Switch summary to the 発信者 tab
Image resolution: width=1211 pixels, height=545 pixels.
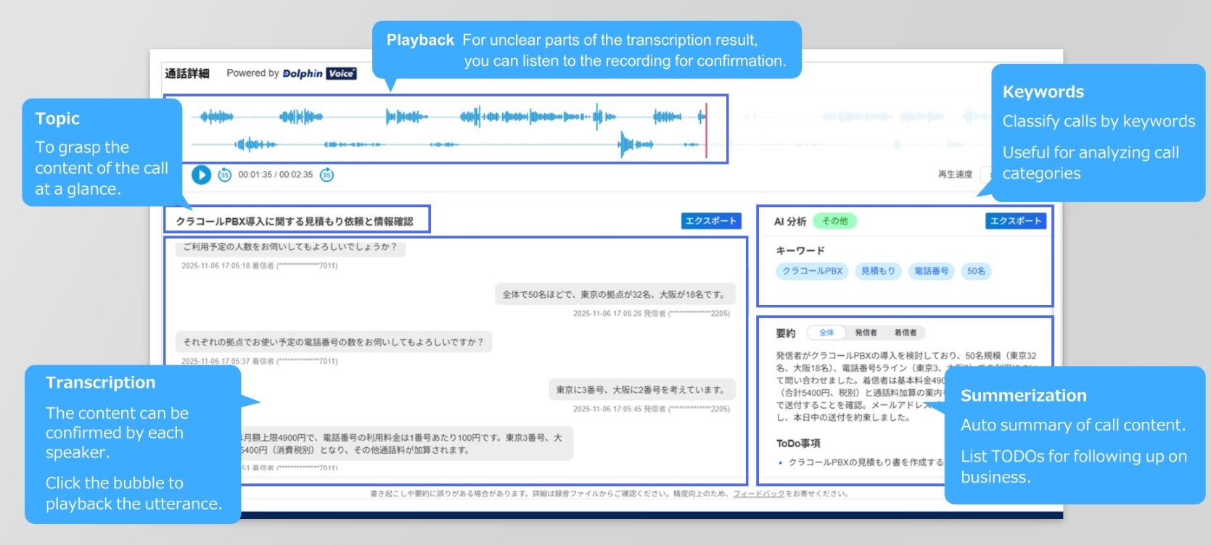[x=866, y=333]
